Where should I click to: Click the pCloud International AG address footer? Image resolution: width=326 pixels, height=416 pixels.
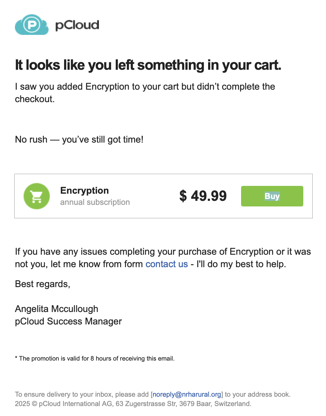133,404
